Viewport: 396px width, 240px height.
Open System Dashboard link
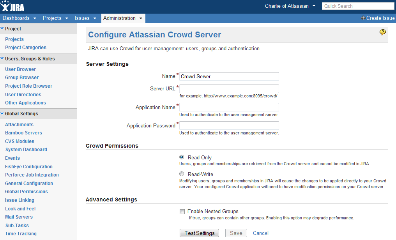[26, 149]
